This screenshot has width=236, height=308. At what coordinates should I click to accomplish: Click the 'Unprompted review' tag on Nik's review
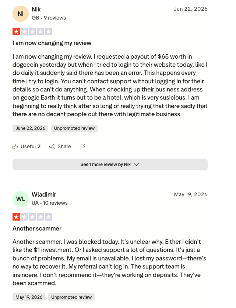(74, 128)
